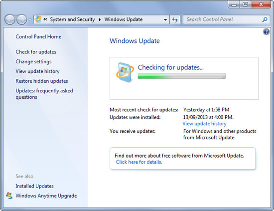
Task: Click the Windows Update shield icon
Action: (125, 72)
